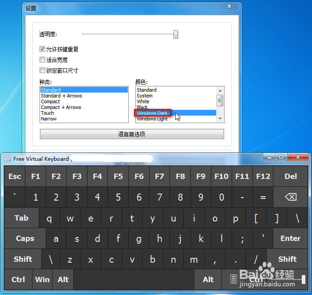Tap the equals sign key
The image size is (312, 295).
click(x=263, y=197)
